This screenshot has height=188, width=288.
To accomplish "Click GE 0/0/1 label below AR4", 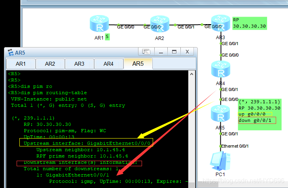I will (x=229, y=89).
